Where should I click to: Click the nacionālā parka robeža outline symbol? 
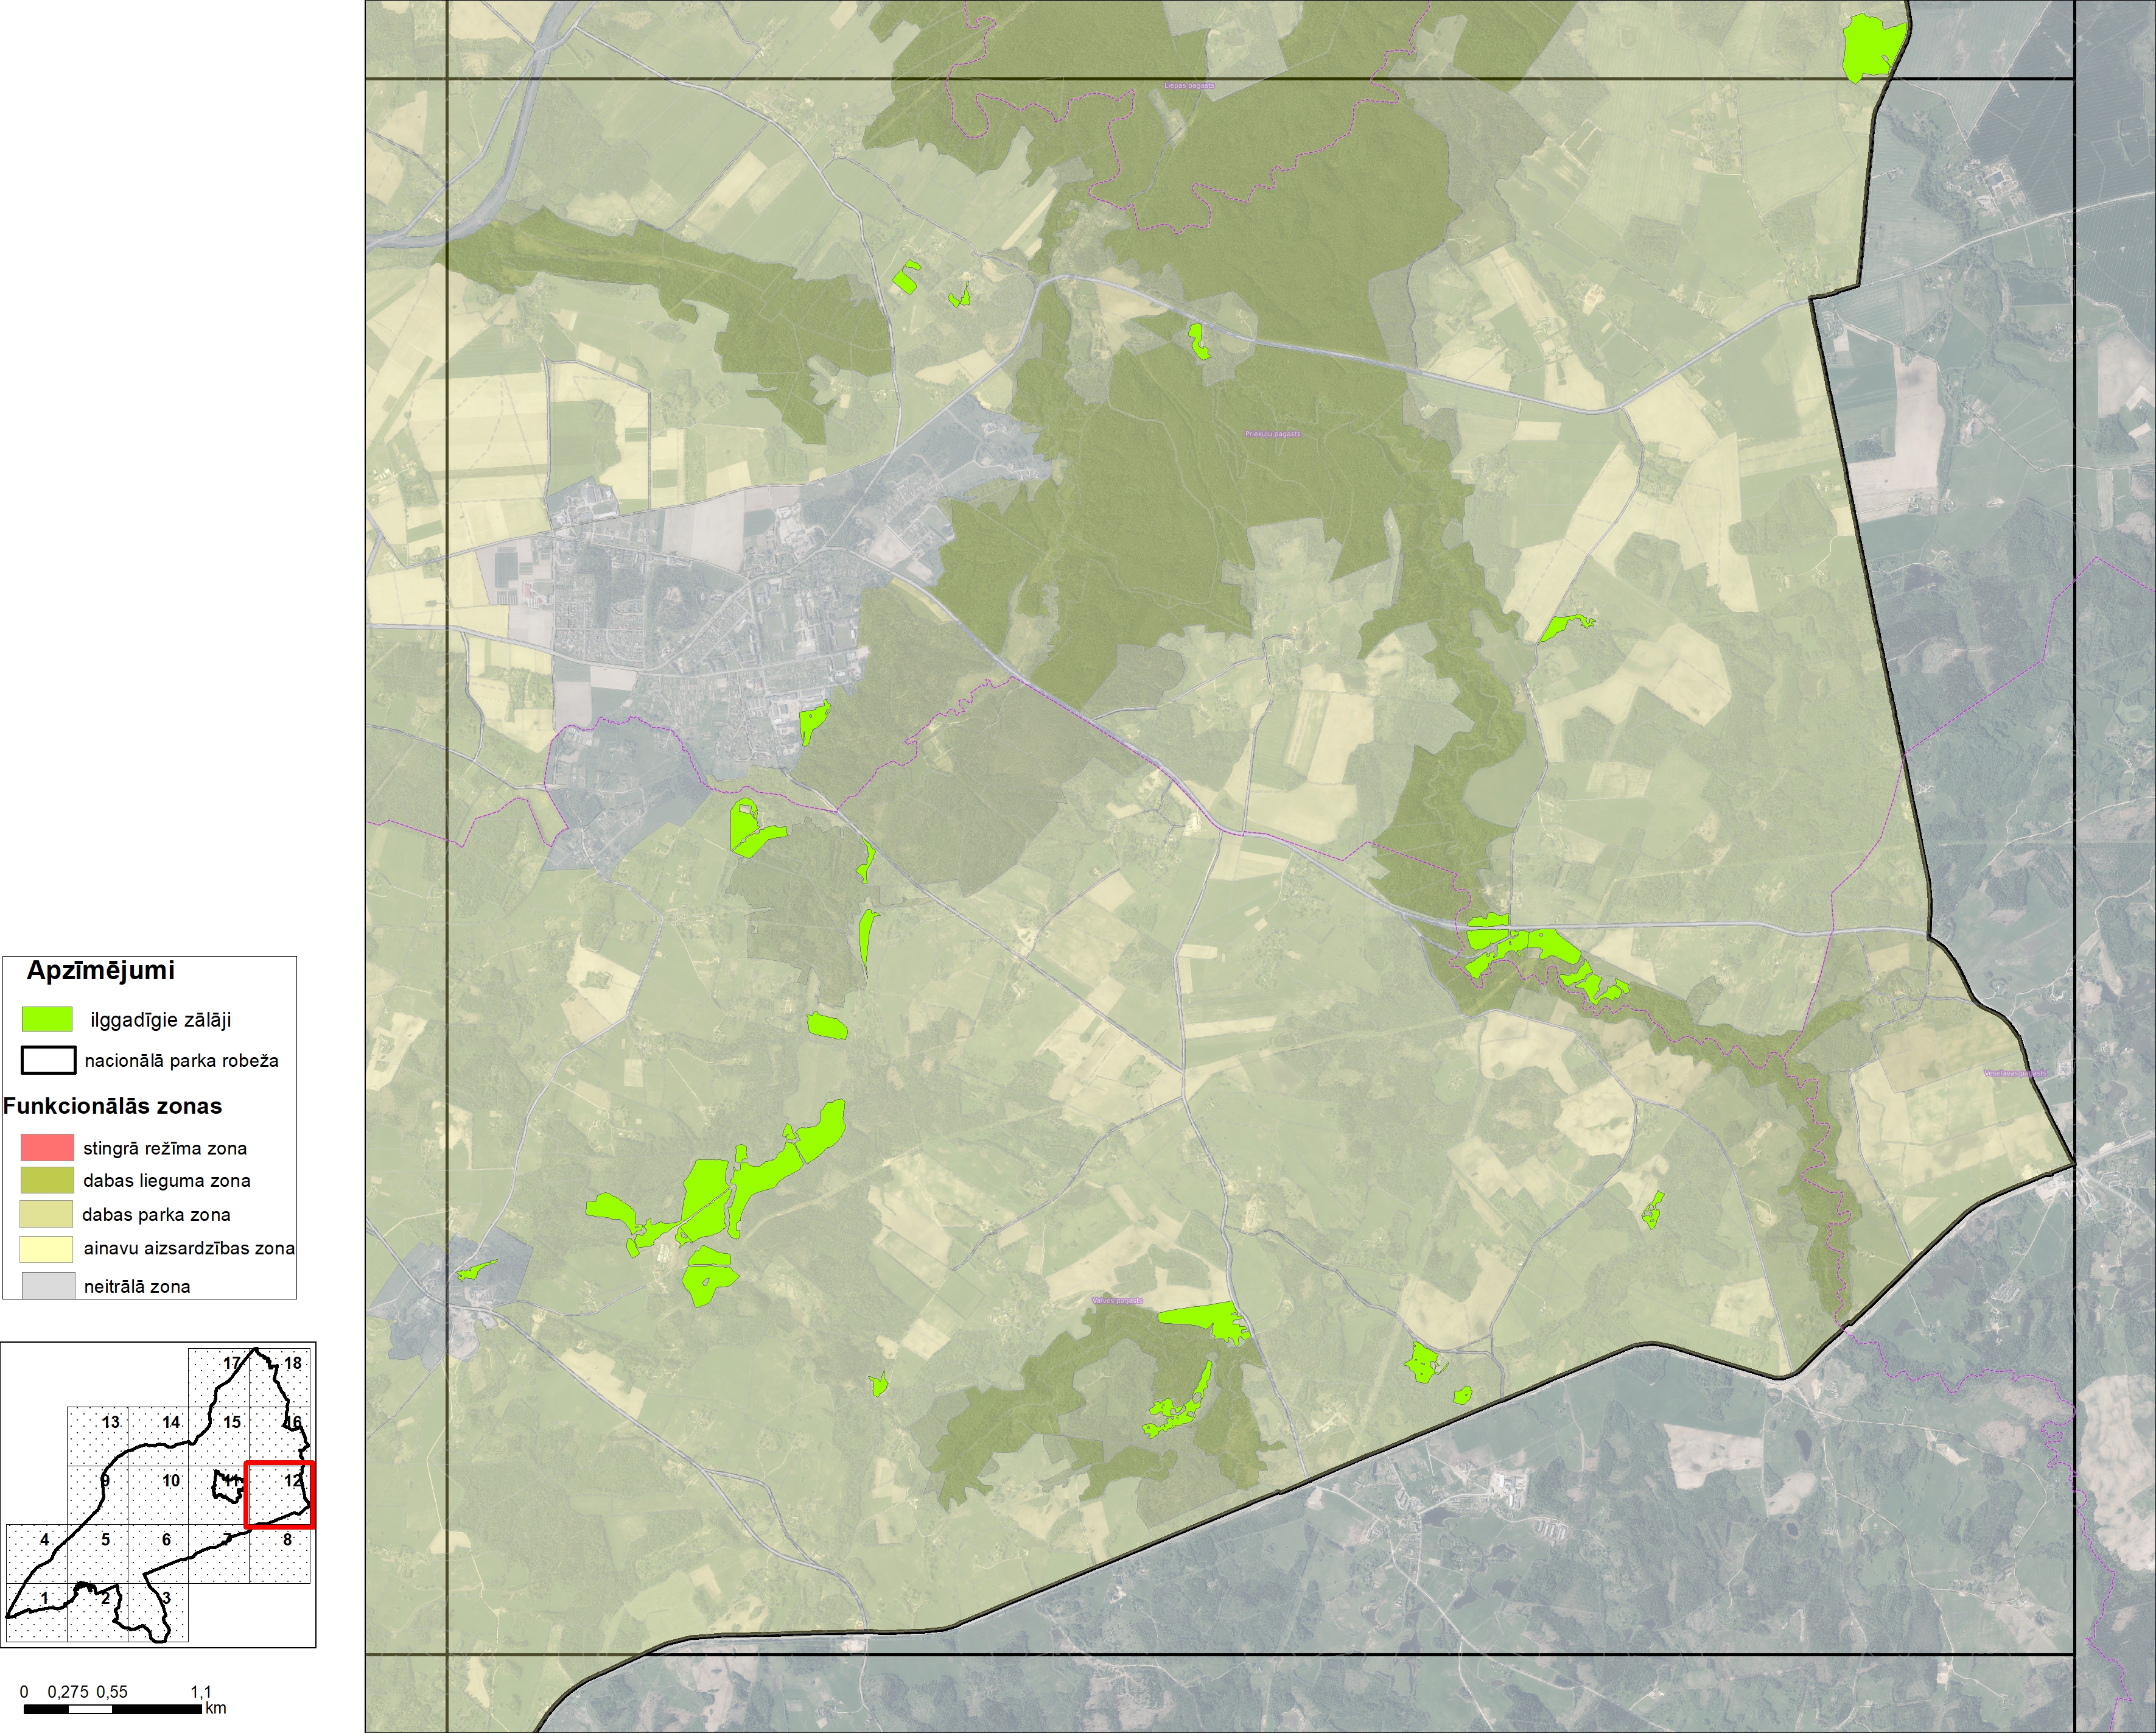[x=48, y=1060]
